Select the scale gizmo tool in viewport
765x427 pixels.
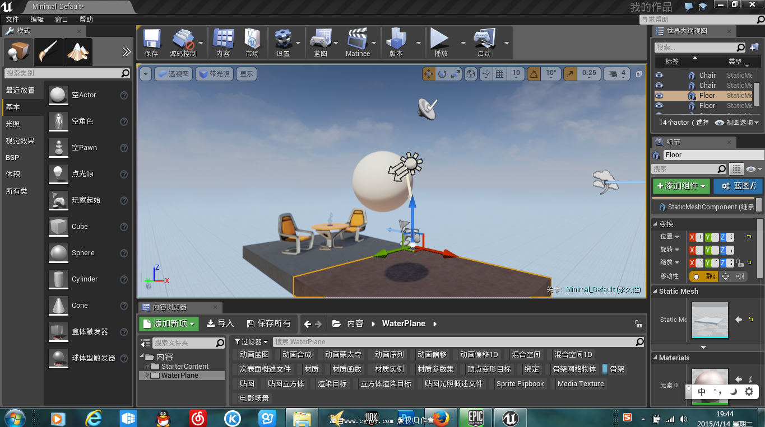click(456, 73)
